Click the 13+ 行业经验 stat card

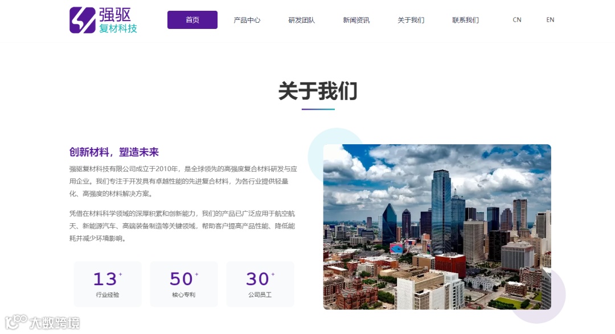pyautogui.click(x=108, y=284)
